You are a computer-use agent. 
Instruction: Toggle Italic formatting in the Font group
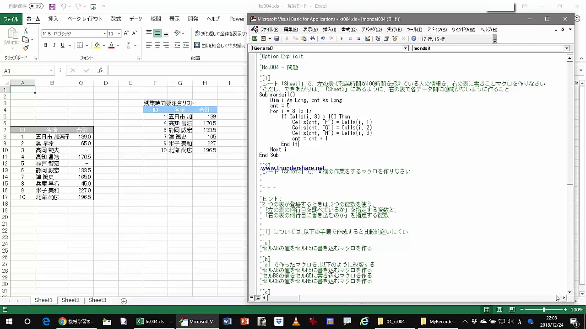click(x=54, y=45)
